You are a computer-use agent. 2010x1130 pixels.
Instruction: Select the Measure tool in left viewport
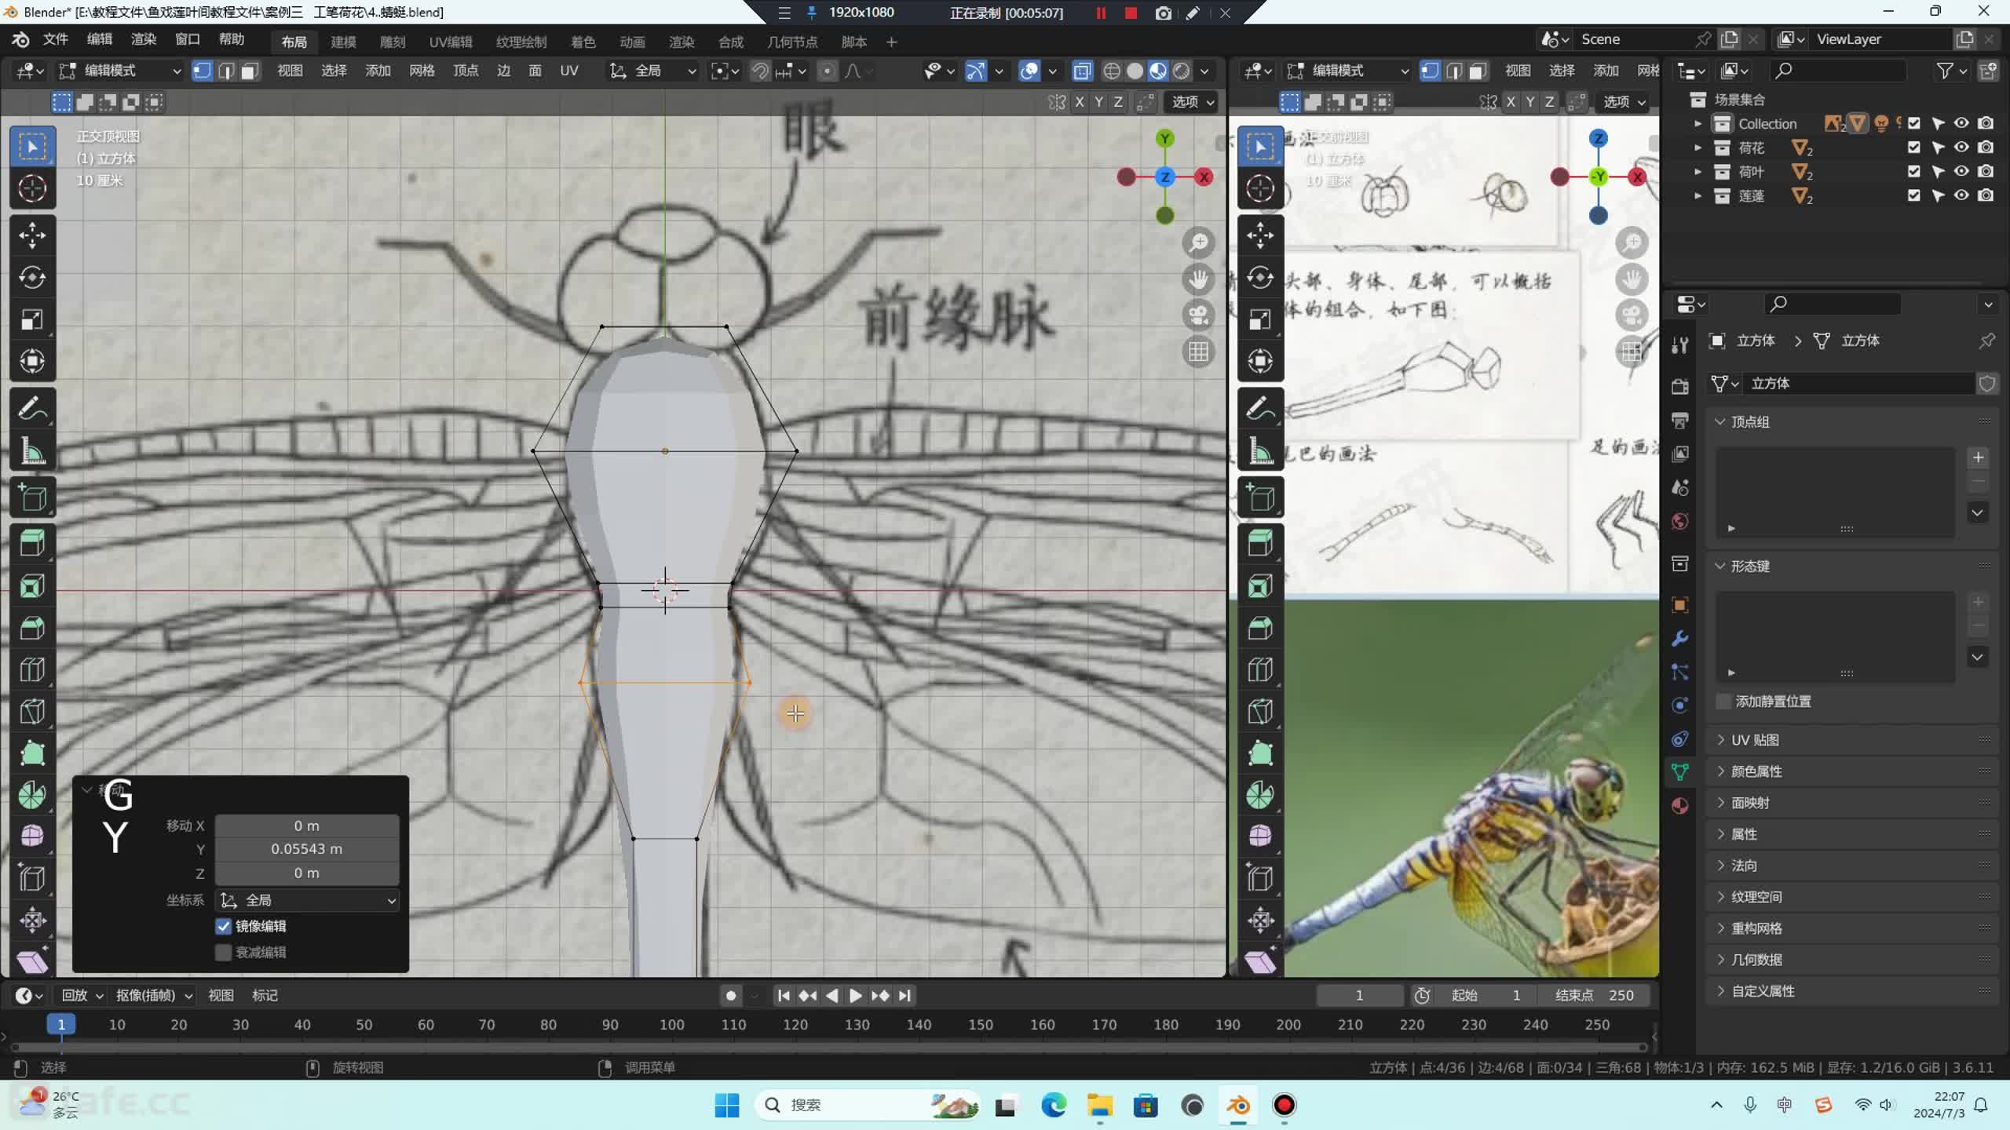pyautogui.click(x=32, y=450)
